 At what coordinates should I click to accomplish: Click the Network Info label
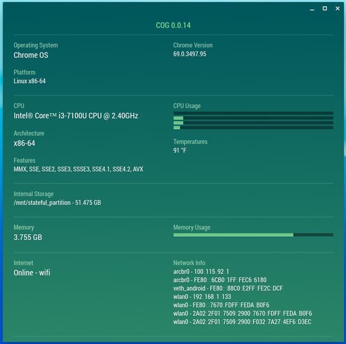click(x=190, y=263)
